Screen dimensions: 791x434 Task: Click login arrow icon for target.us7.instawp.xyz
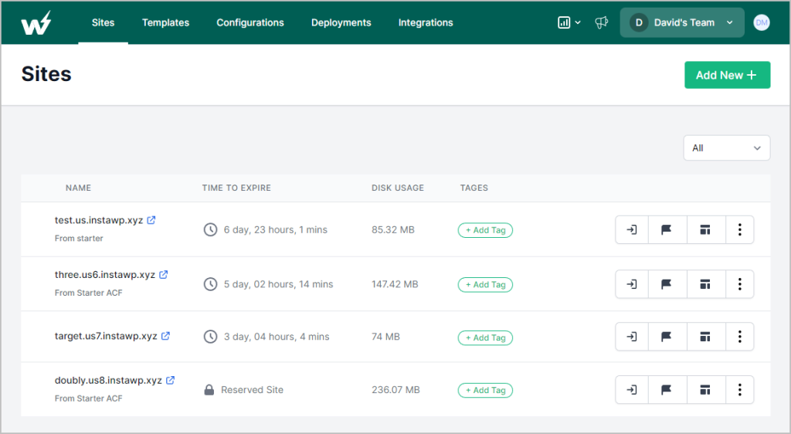631,337
